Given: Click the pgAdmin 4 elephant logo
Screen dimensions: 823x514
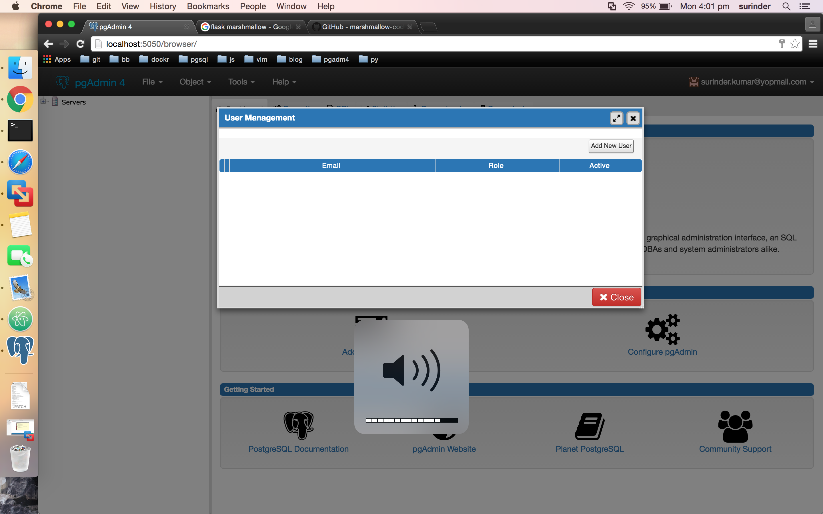Looking at the screenshot, I should (x=63, y=82).
